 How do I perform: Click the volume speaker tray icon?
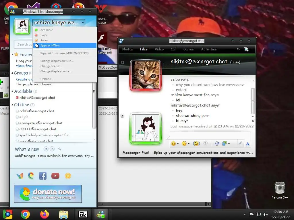tap(266, 214)
